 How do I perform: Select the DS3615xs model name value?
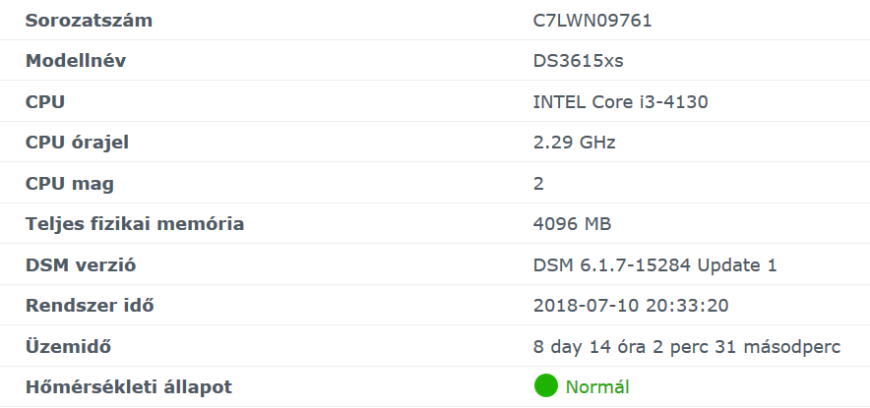pyautogui.click(x=578, y=61)
